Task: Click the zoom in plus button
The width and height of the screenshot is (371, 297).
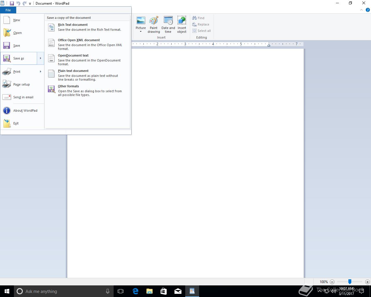Action: coord(367,282)
